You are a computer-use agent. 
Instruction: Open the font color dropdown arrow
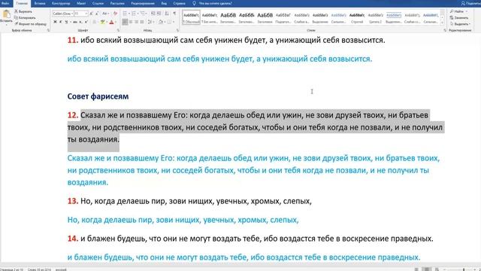coord(115,22)
